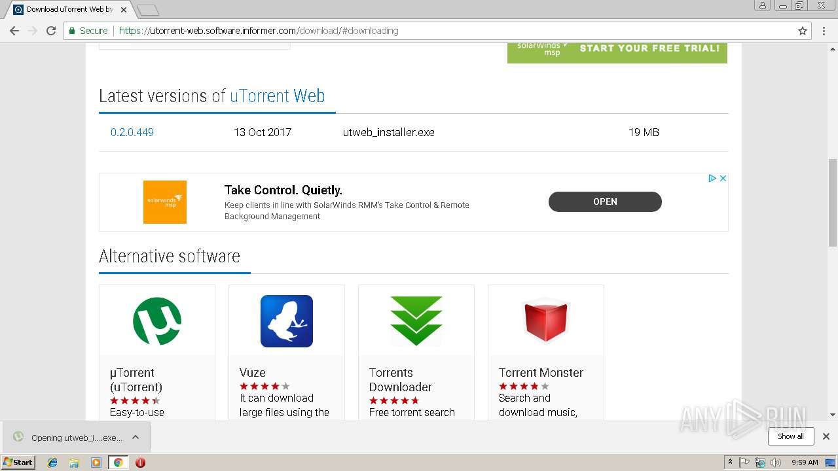
Task: Go forward with the browser arrow
Action: [33, 31]
